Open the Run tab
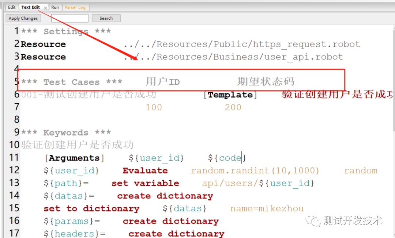This screenshot has height=238, width=395. coord(55,7)
